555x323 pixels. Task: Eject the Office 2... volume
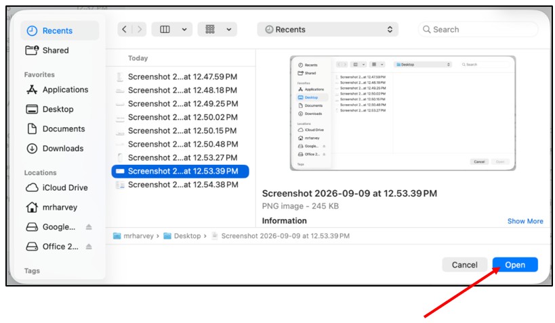click(x=89, y=247)
